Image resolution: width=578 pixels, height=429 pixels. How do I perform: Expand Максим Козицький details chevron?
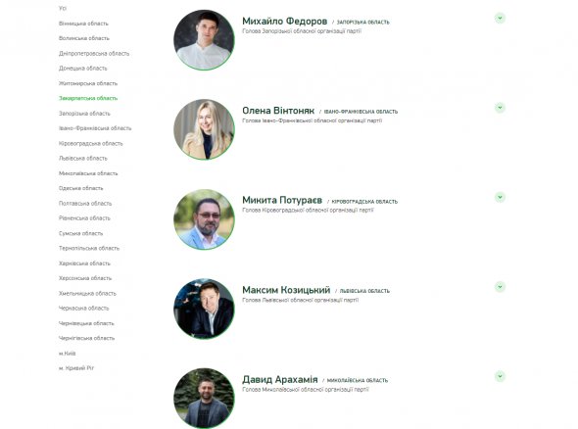coord(500,287)
